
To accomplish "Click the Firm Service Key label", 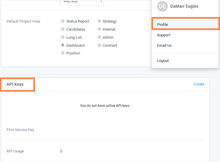I will (20, 130).
